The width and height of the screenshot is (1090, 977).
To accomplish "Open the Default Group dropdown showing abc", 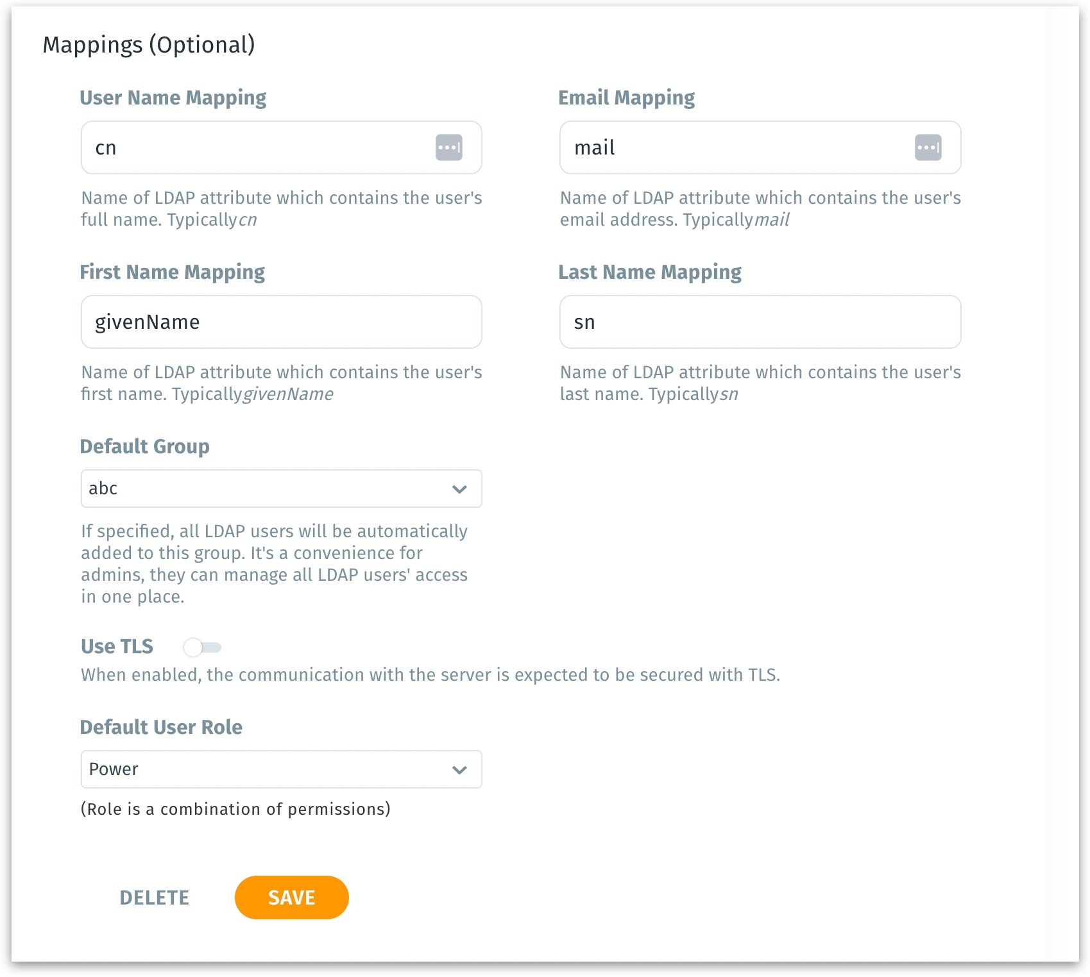I will coord(281,488).
